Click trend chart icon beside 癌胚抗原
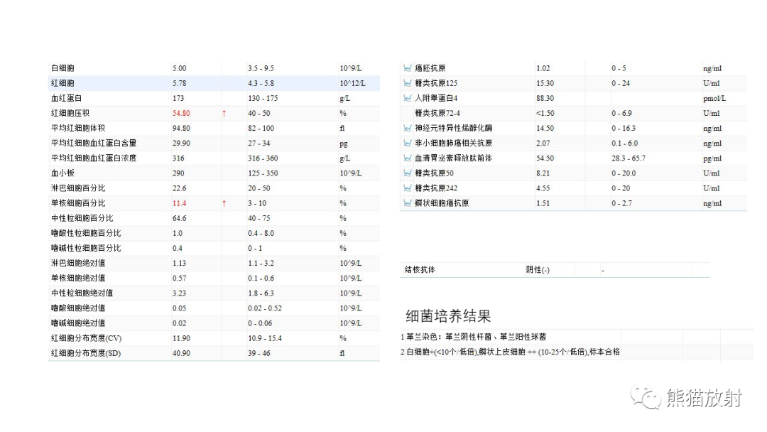767x432 pixels. [407, 68]
